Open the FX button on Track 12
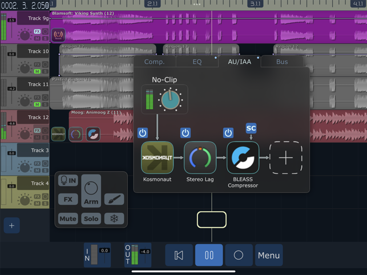This screenshot has height=275, width=367. [37, 130]
